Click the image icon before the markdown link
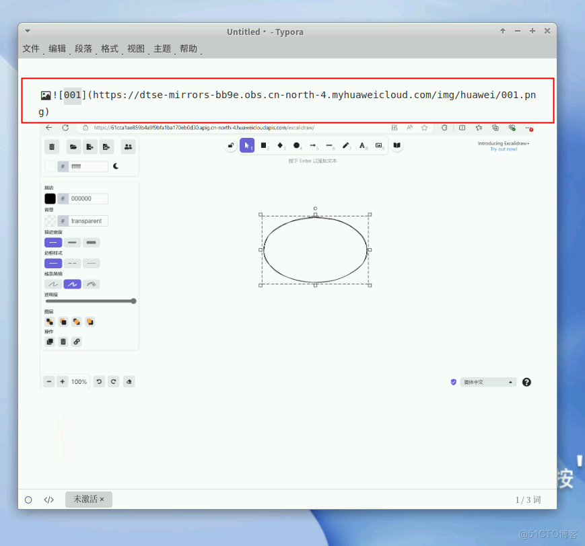 click(x=46, y=95)
